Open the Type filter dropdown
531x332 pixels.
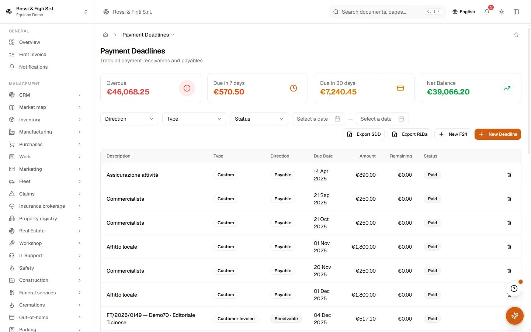195,119
